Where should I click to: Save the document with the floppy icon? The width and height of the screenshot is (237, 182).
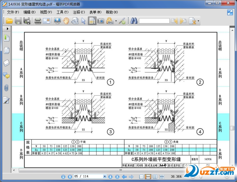18,21
